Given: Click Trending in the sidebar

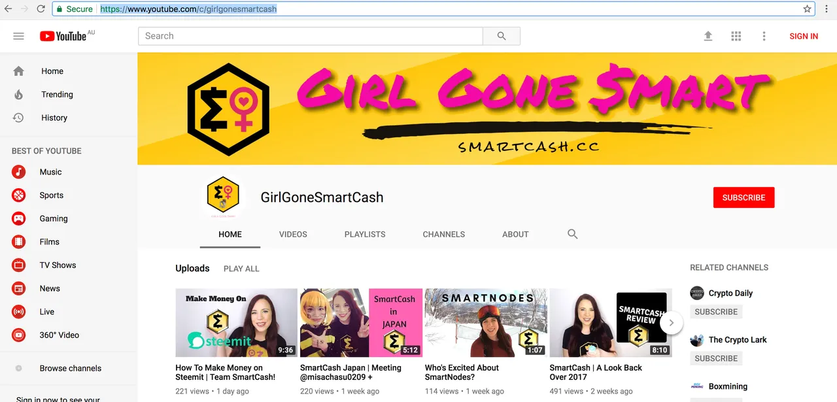Looking at the screenshot, I should 57,94.
